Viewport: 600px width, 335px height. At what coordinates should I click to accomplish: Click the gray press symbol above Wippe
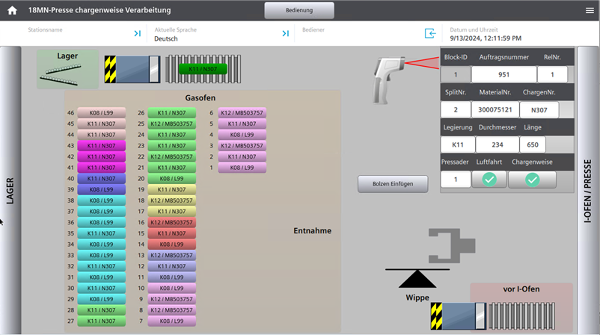[451, 246]
